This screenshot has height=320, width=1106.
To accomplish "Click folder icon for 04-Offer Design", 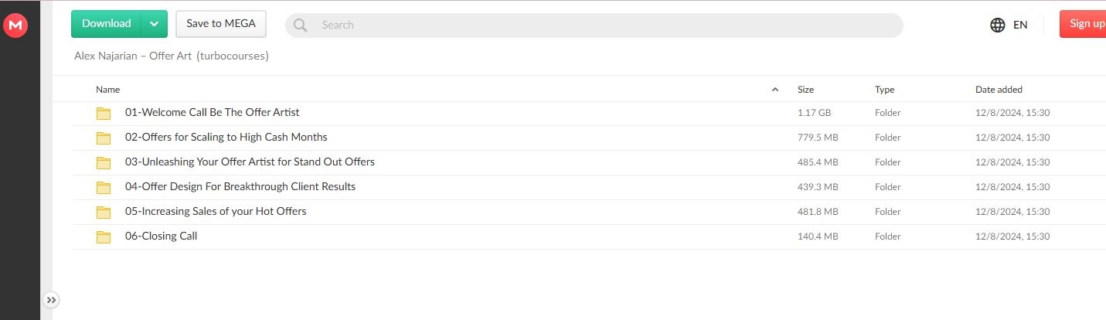I will 104,188.
